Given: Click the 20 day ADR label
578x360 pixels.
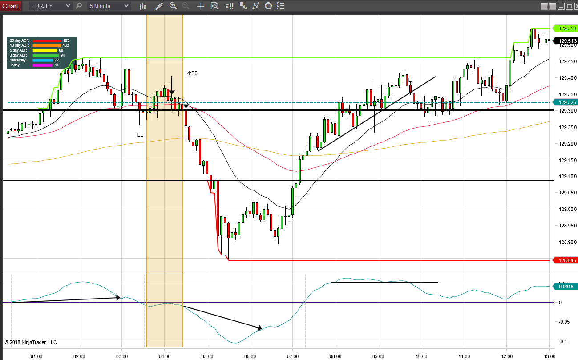Looking at the screenshot, I should point(19,40).
